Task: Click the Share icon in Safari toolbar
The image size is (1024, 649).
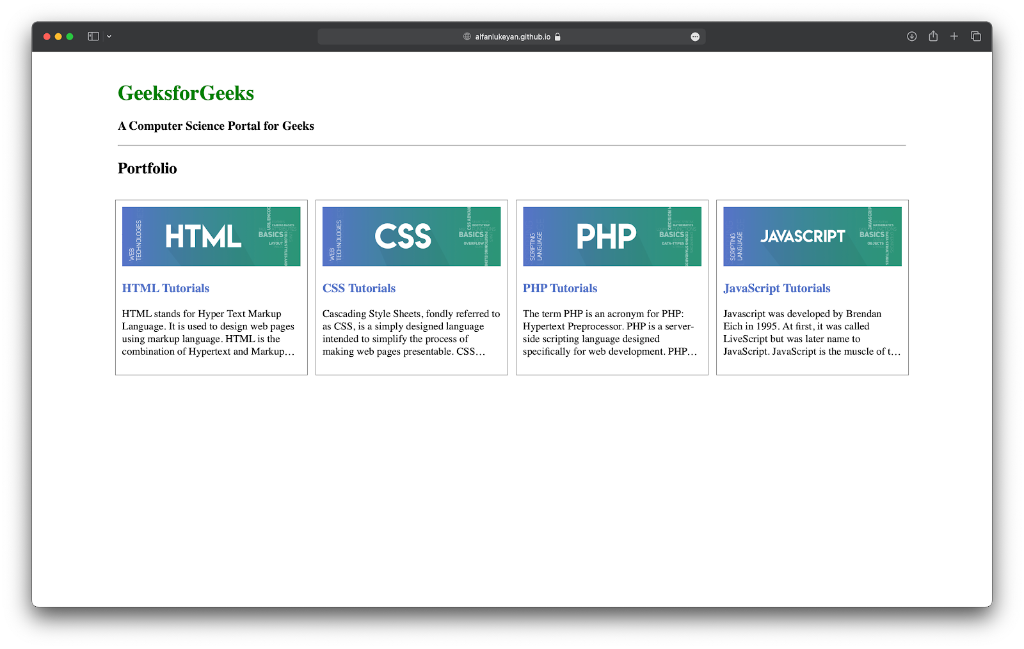Action: point(933,36)
